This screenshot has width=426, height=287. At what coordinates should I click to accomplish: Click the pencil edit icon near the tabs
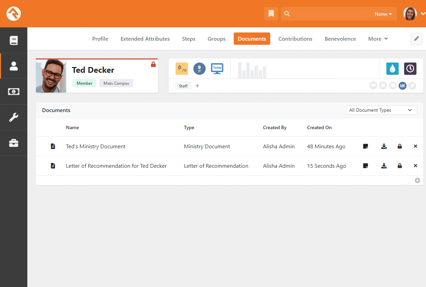(x=416, y=39)
